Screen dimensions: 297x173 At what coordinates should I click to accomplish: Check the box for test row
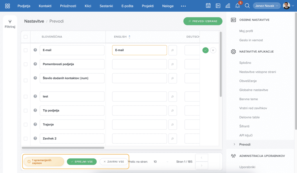coord(26,96)
